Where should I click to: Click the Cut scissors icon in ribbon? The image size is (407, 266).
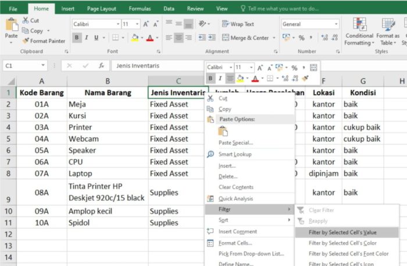coord(26,20)
